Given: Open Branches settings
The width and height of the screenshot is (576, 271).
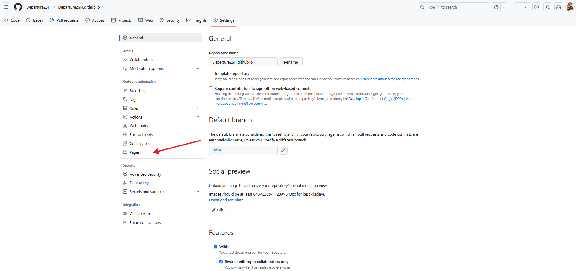Looking at the screenshot, I should [x=162, y=90].
